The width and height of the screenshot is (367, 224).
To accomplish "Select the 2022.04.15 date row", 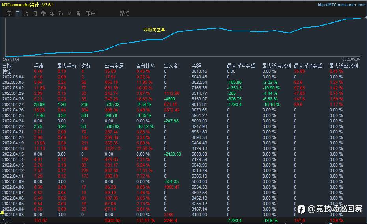I will [x=13, y=154].
